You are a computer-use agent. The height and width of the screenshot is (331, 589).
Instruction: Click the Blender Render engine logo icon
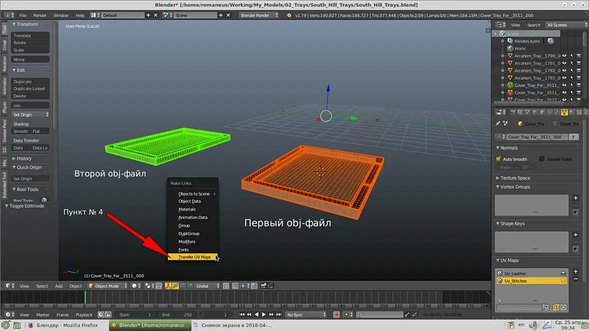click(x=289, y=15)
